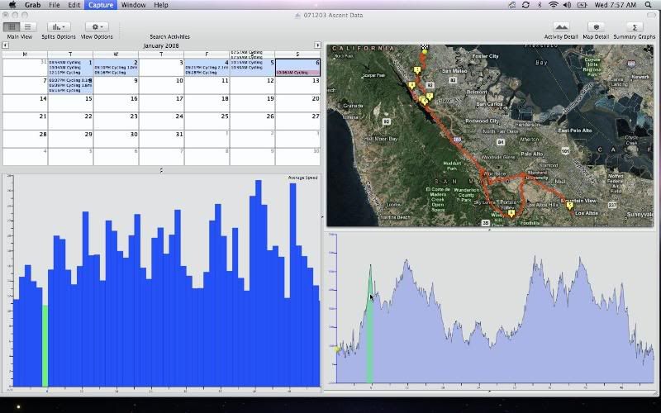This screenshot has height=413, width=661.
Task: Open the View Options gear dropdown
Action: pyautogui.click(x=97, y=27)
